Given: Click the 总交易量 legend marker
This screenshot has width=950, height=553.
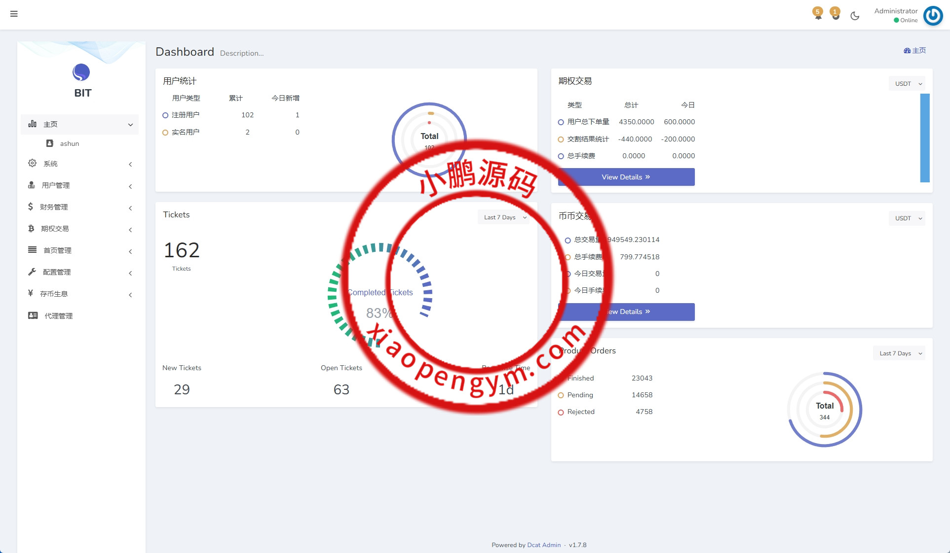Looking at the screenshot, I should pyautogui.click(x=568, y=240).
